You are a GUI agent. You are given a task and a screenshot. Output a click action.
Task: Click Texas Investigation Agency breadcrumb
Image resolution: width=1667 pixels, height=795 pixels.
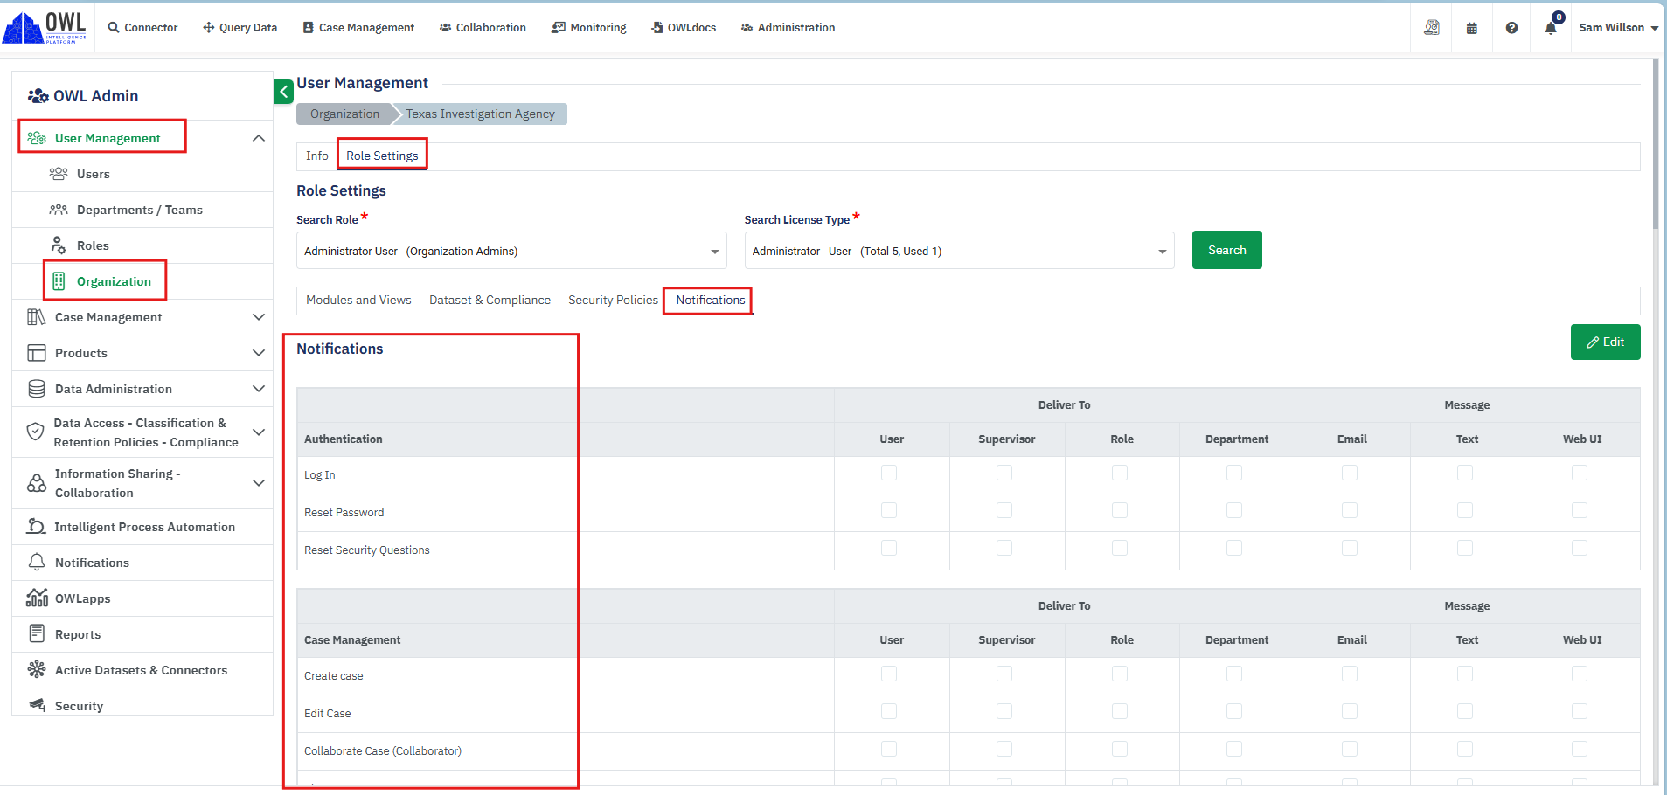(x=480, y=114)
